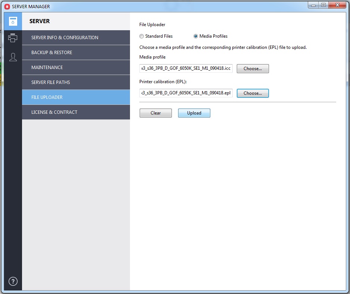Image resolution: width=350 pixels, height=294 pixels.
Task: Click the 'Printer calibration (EPL):' label
Action: [163, 82]
